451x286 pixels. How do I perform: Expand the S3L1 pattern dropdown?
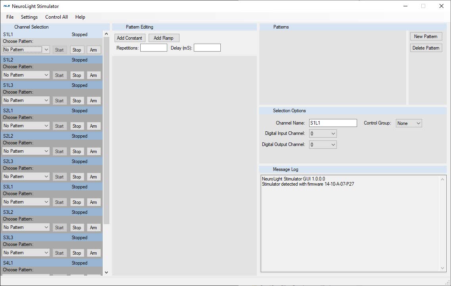coord(26,202)
